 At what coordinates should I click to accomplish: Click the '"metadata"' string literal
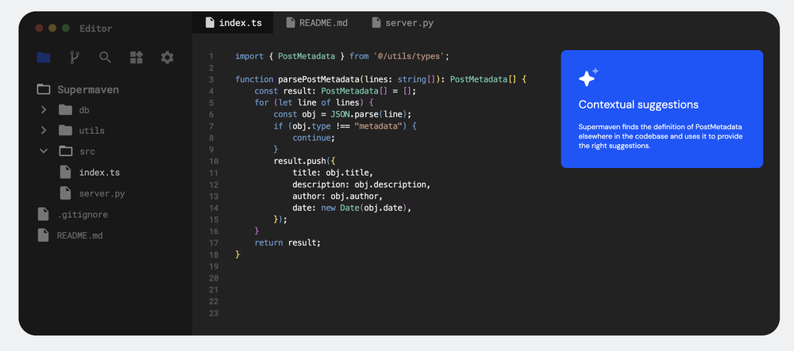point(378,126)
